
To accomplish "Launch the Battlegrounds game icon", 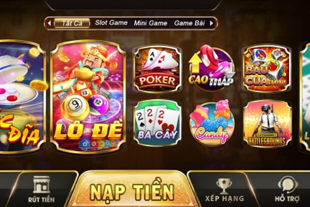I will 267,123.
